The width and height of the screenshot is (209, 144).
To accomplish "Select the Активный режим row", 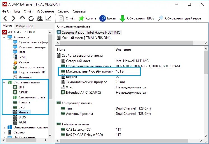I will 106,114.
